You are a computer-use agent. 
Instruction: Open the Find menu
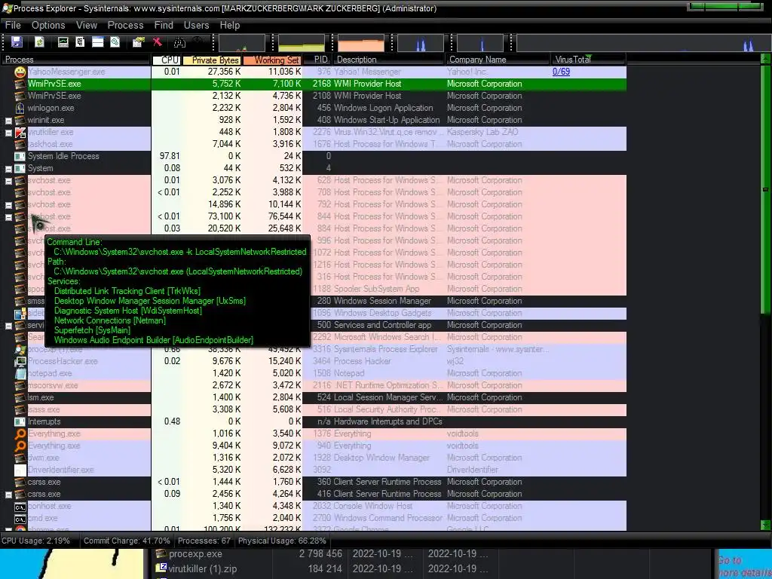tap(164, 25)
